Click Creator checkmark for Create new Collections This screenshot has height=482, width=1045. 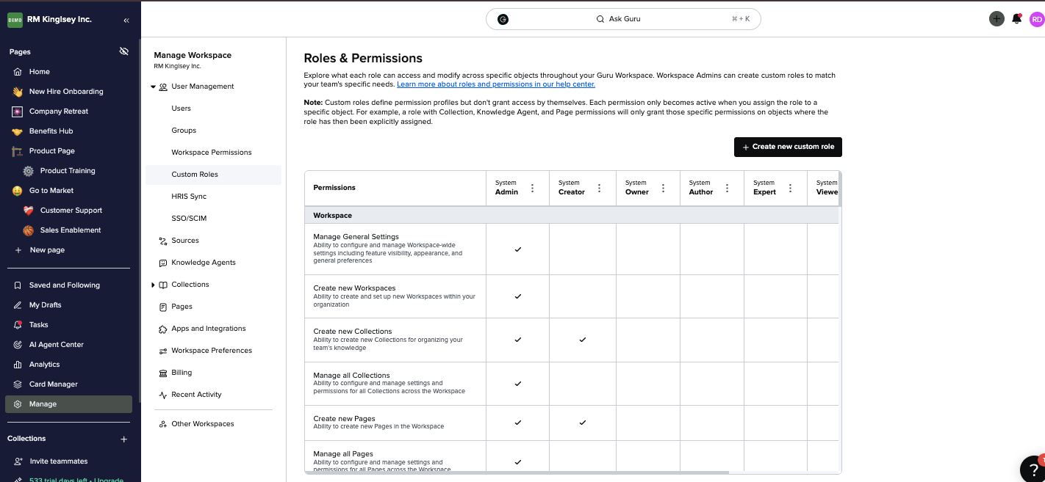point(583,340)
